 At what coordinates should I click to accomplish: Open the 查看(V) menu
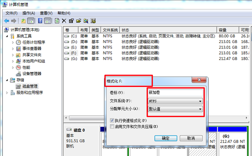pos(46,13)
